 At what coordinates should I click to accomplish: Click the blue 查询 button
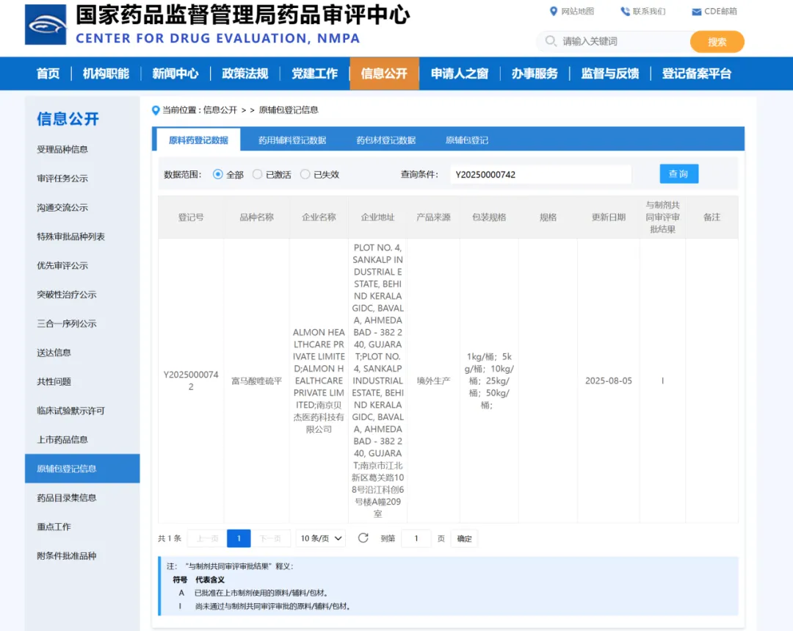click(678, 173)
